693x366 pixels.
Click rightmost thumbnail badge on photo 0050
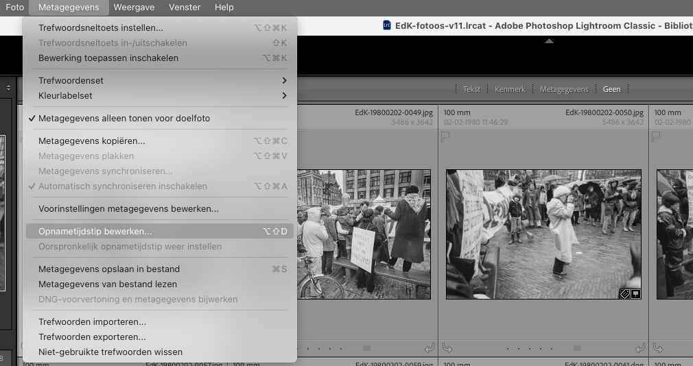pyautogui.click(x=635, y=293)
